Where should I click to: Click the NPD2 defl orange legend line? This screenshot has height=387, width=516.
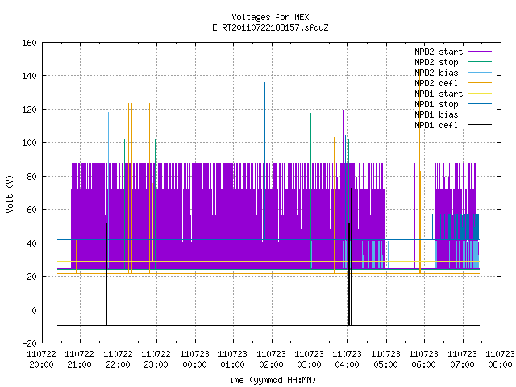click(x=480, y=83)
